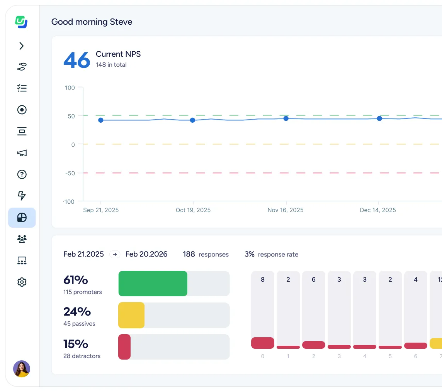
Task: Click the score 3 bar column
Action: (x=339, y=310)
